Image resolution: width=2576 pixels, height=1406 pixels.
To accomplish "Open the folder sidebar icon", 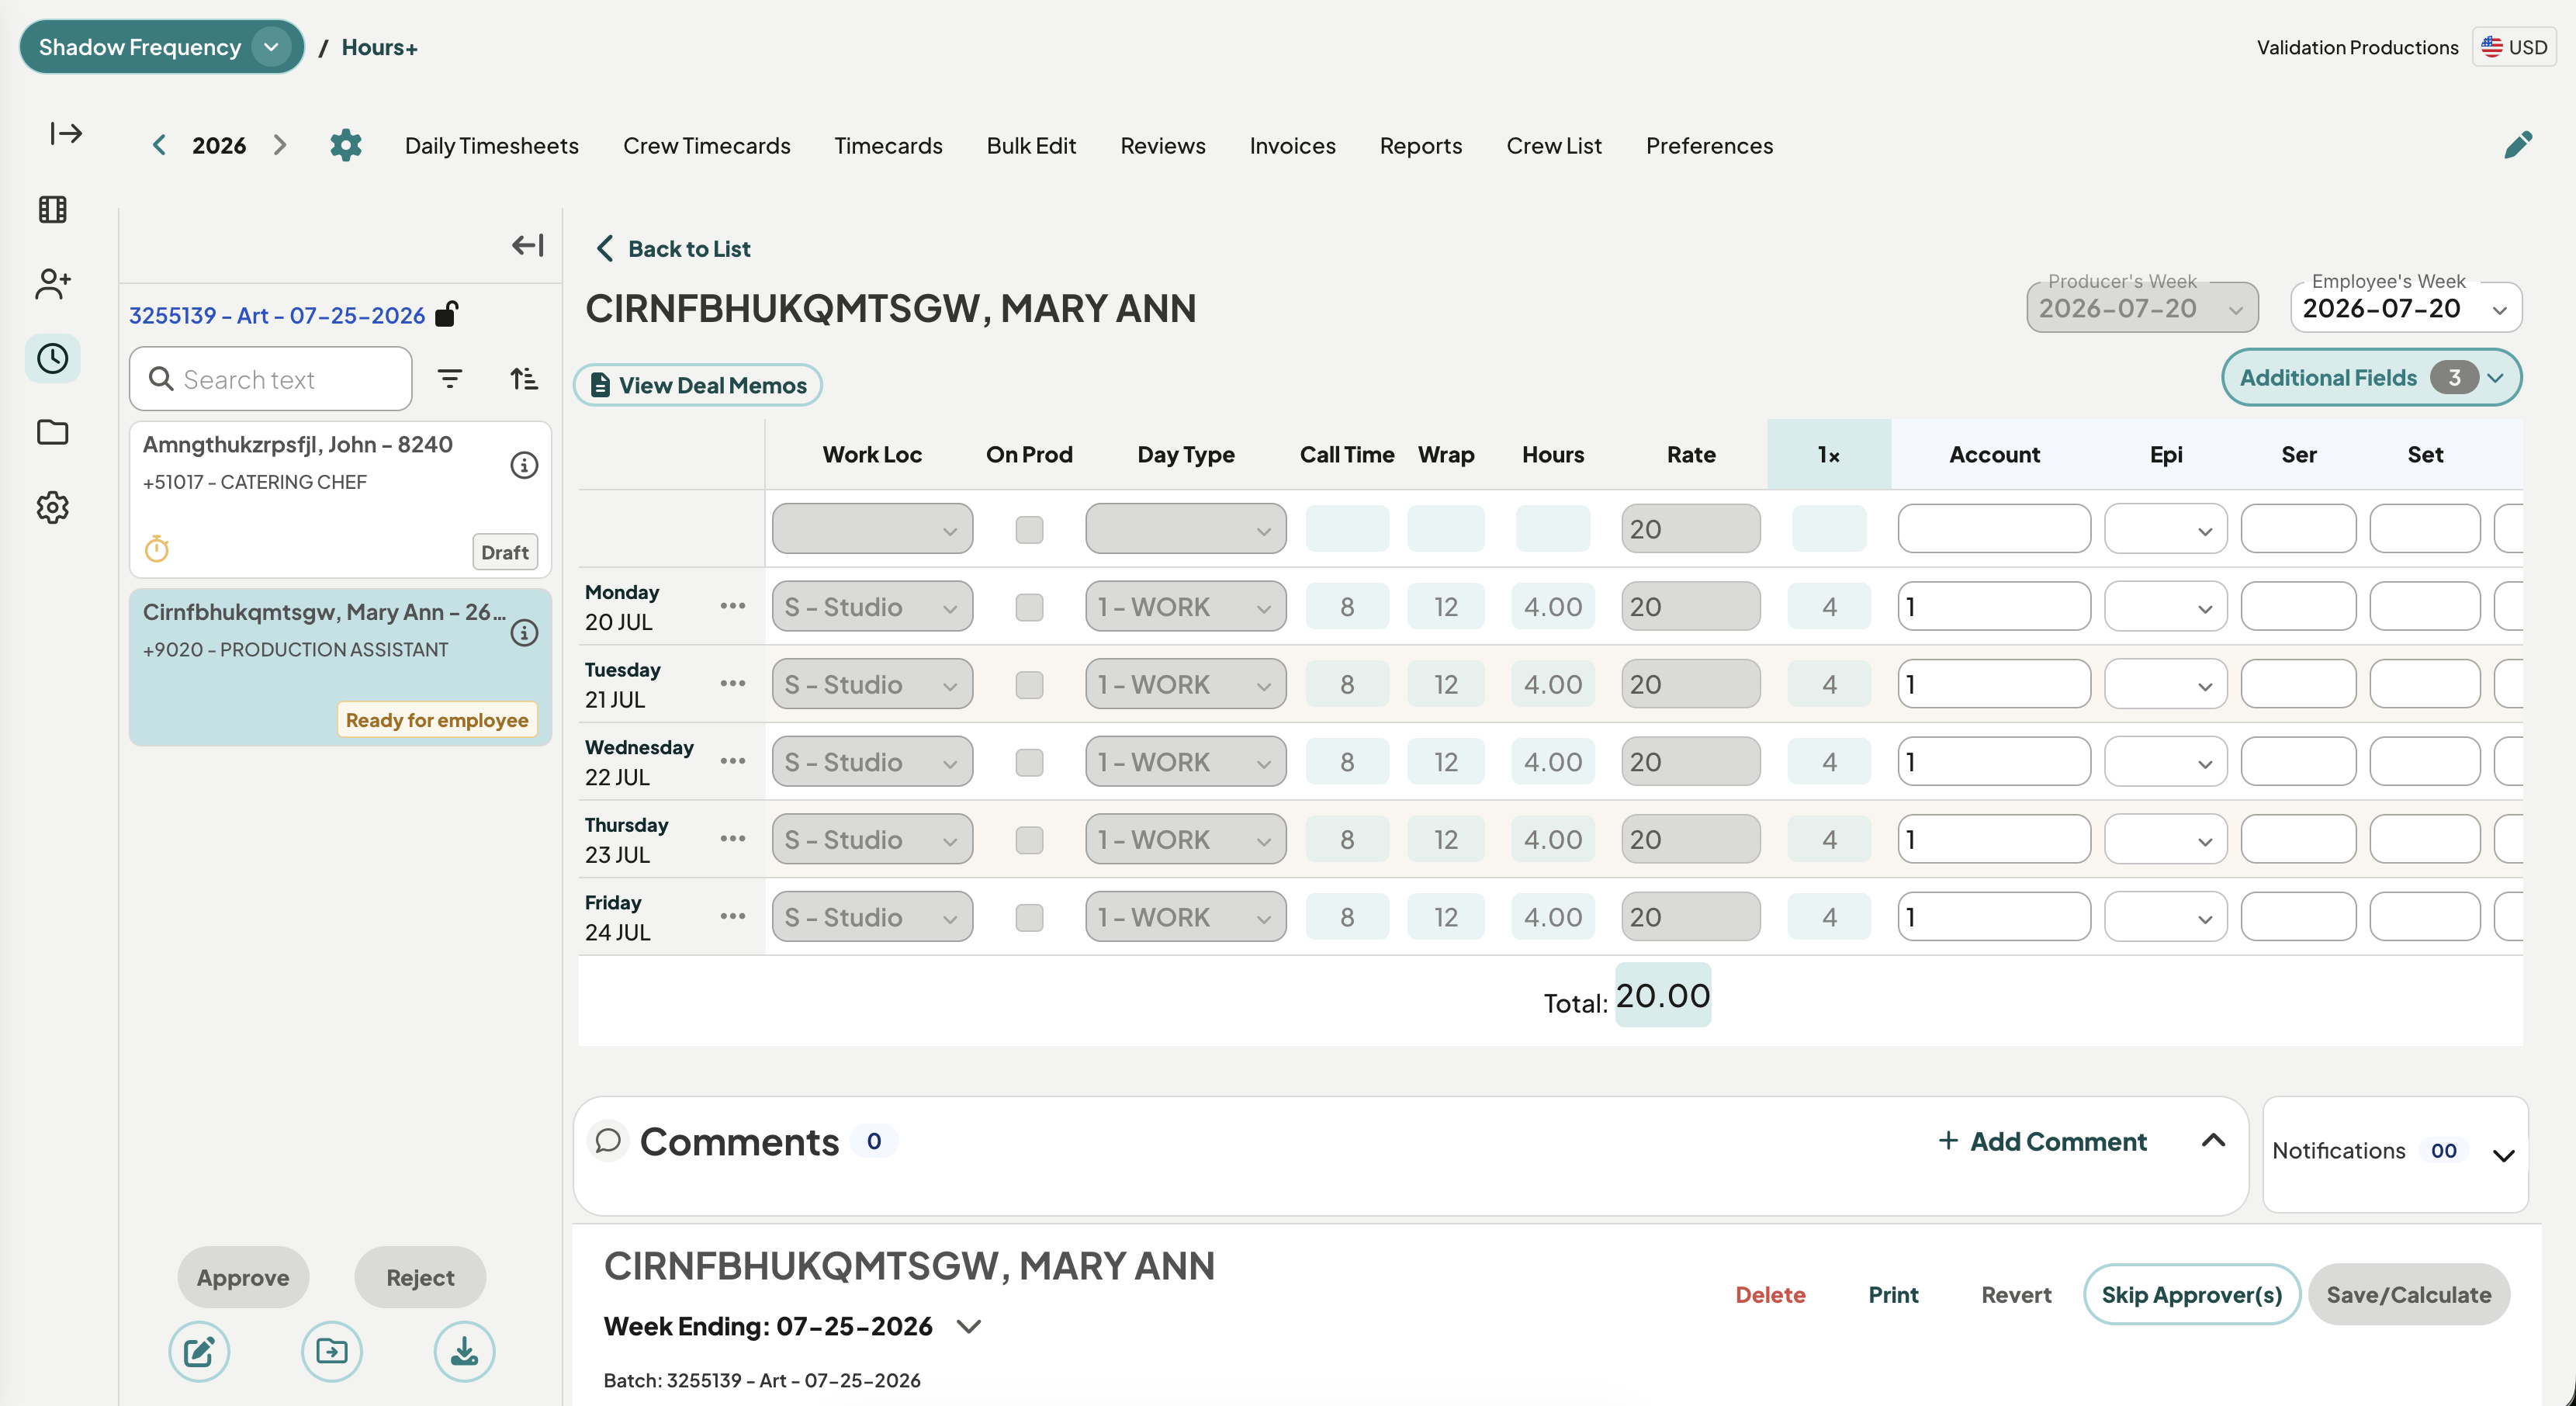I will coord(53,432).
